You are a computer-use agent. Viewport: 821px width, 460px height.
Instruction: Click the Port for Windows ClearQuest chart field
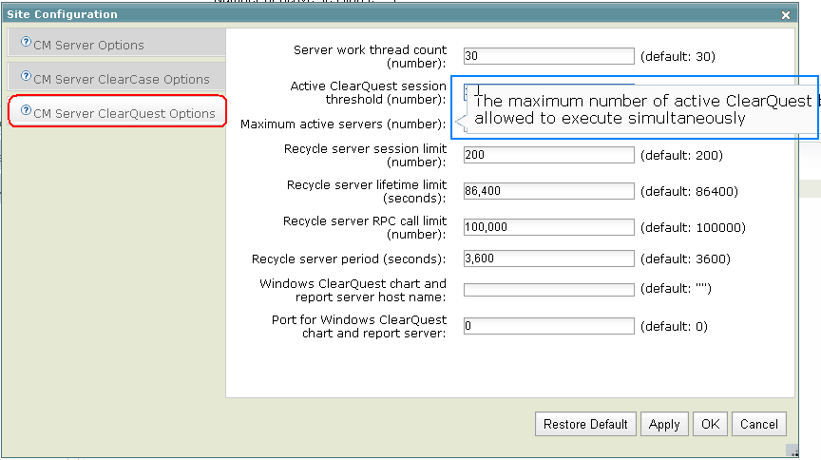pyautogui.click(x=548, y=326)
